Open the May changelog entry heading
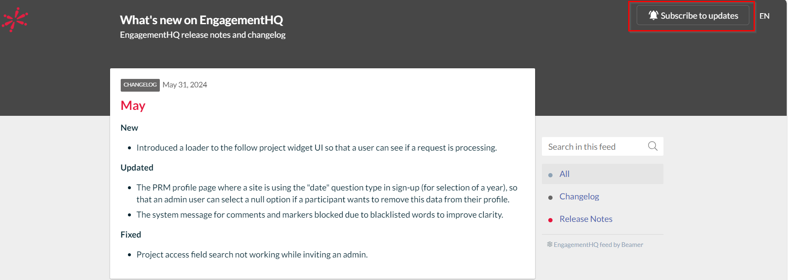Image resolution: width=788 pixels, height=280 pixels. [x=133, y=105]
